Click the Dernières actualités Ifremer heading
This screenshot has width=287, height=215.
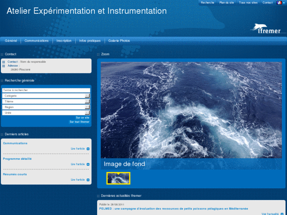[121, 196]
